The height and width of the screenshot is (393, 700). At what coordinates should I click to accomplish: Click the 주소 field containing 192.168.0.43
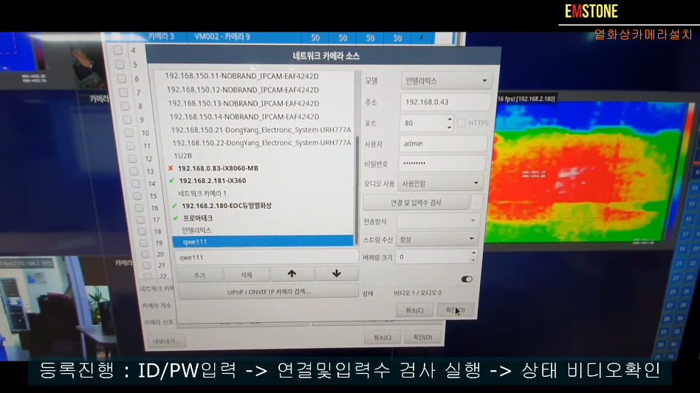point(445,102)
